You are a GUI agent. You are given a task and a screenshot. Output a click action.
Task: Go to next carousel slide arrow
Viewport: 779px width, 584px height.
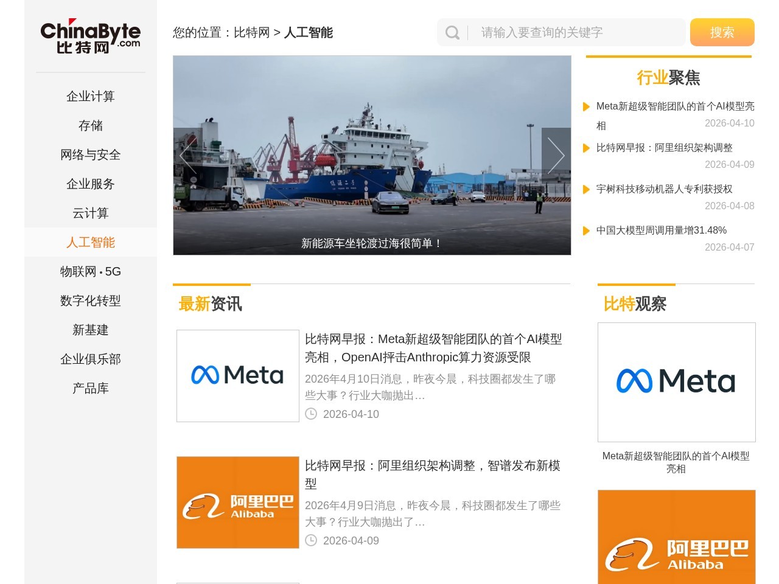[x=556, y=156]
